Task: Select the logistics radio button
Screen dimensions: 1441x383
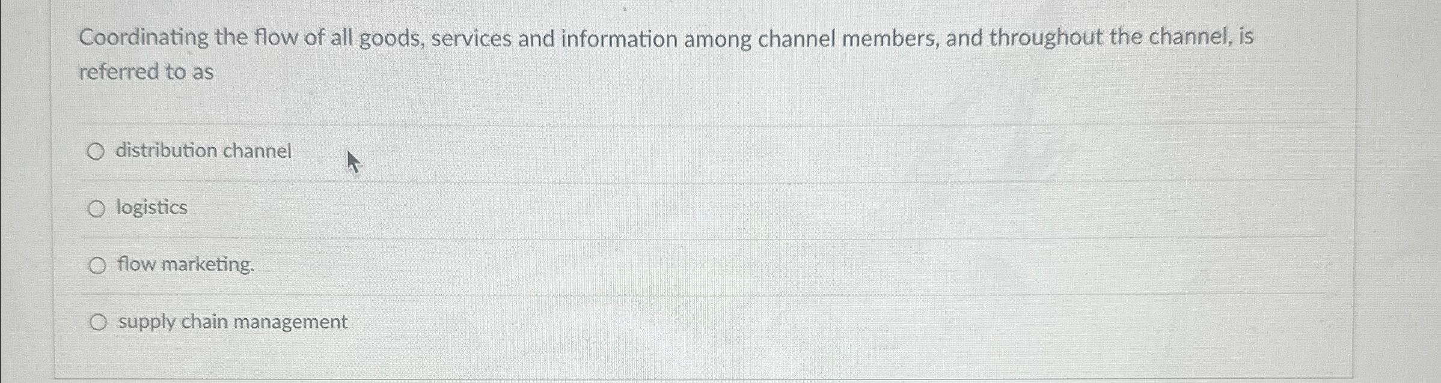Action: click(97, 209)
